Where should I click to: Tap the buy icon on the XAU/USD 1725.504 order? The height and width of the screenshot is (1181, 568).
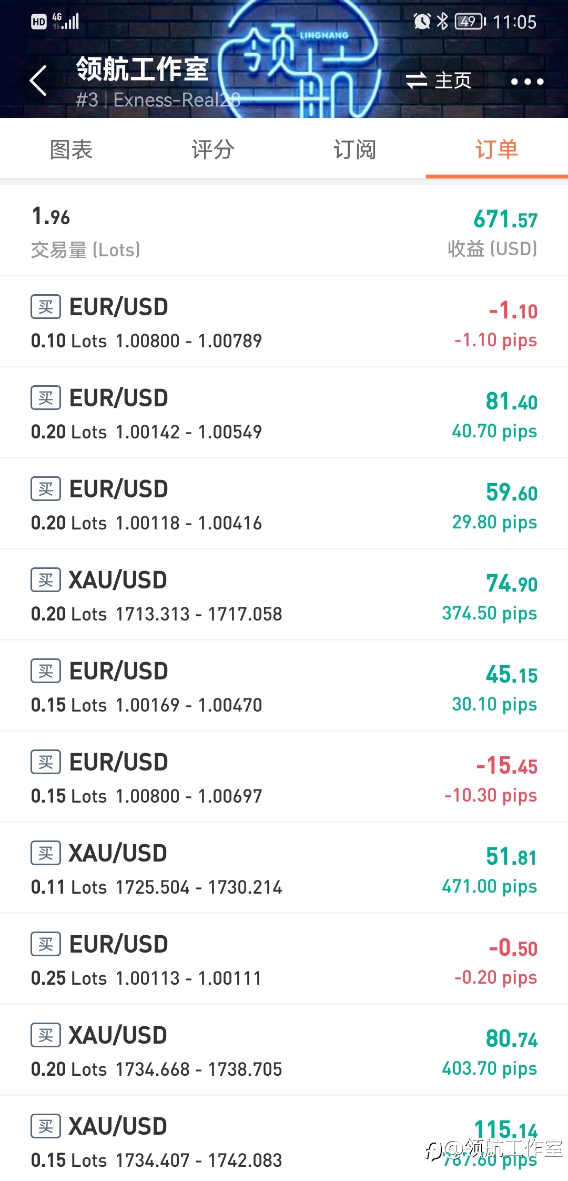(x=46, y=853)
